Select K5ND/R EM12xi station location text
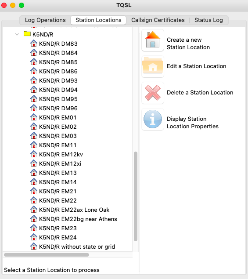 coord(60,164)
